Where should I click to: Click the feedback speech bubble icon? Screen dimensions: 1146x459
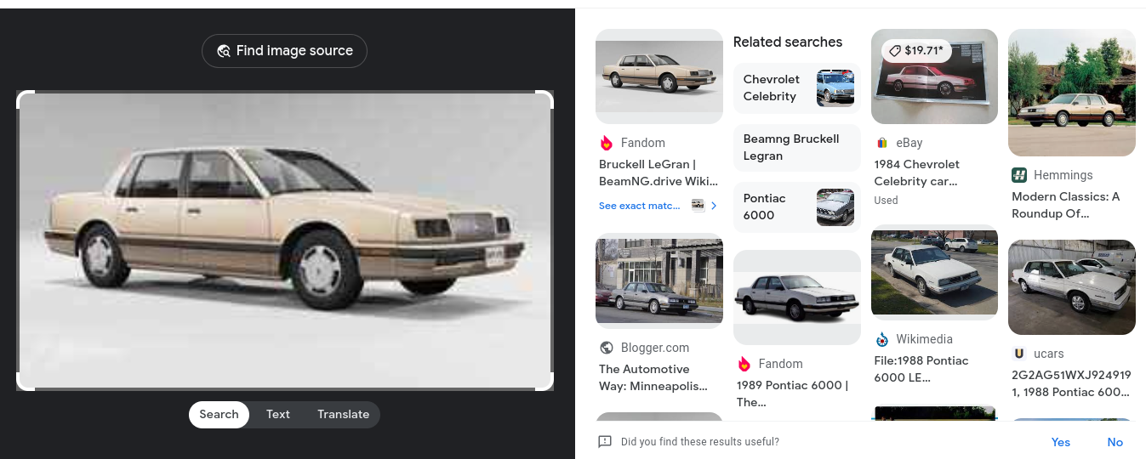point(605,442)
